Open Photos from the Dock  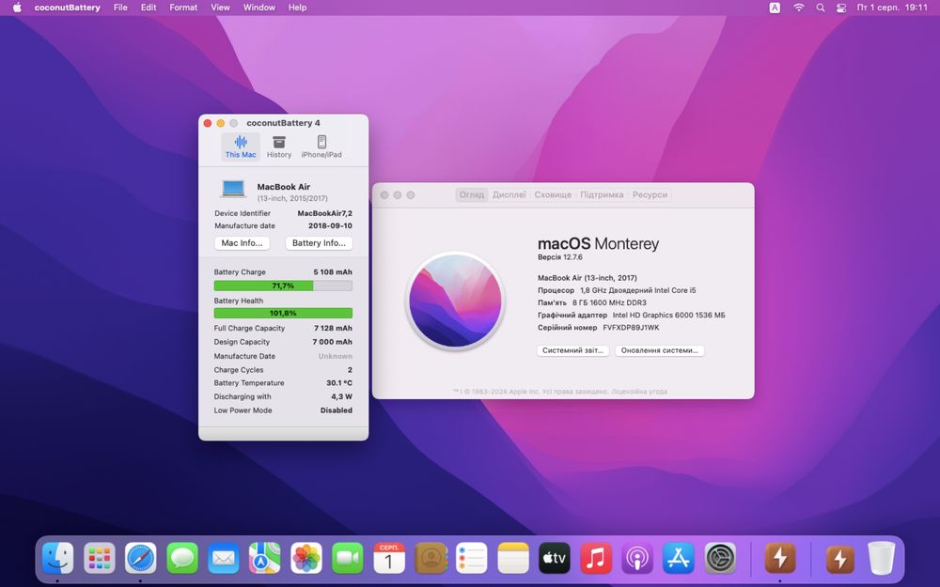click(306, 558)
